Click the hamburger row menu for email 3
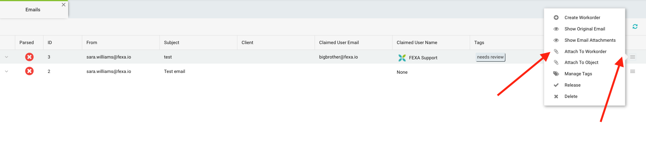The width and height of the screenshot is (646, 158). (632, 57)
